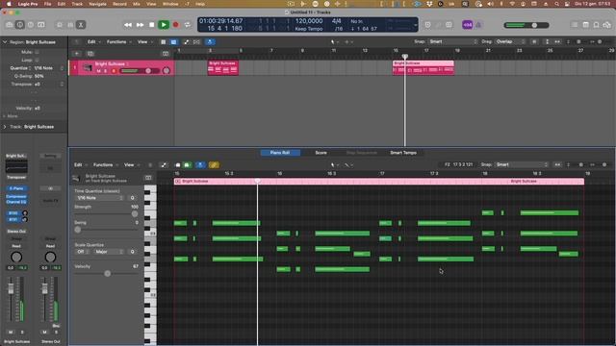Open Time Quantize 1/16 Note dropdown
This screenshot has height=346, width=616.
click(x=100, y=198)
